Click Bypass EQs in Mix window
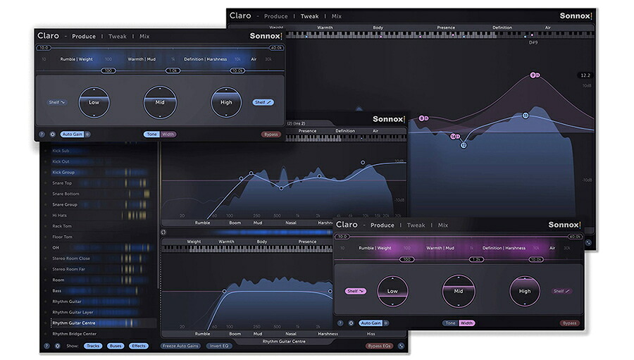 (379, 346)
